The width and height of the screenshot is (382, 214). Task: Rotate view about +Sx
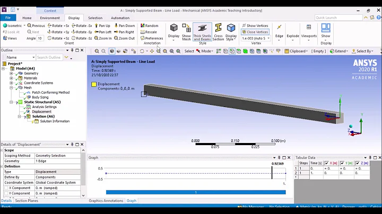pyautogui.click(x=58, y=25)
